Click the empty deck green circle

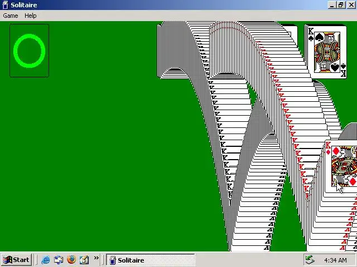[29, 51]
